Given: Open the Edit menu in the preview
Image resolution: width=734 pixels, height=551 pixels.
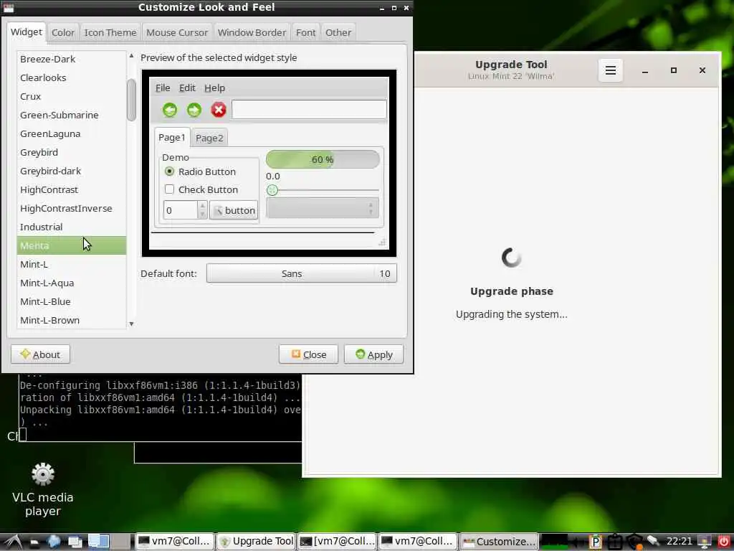Looking at the screenshot, I should click(x=187, y=88).
